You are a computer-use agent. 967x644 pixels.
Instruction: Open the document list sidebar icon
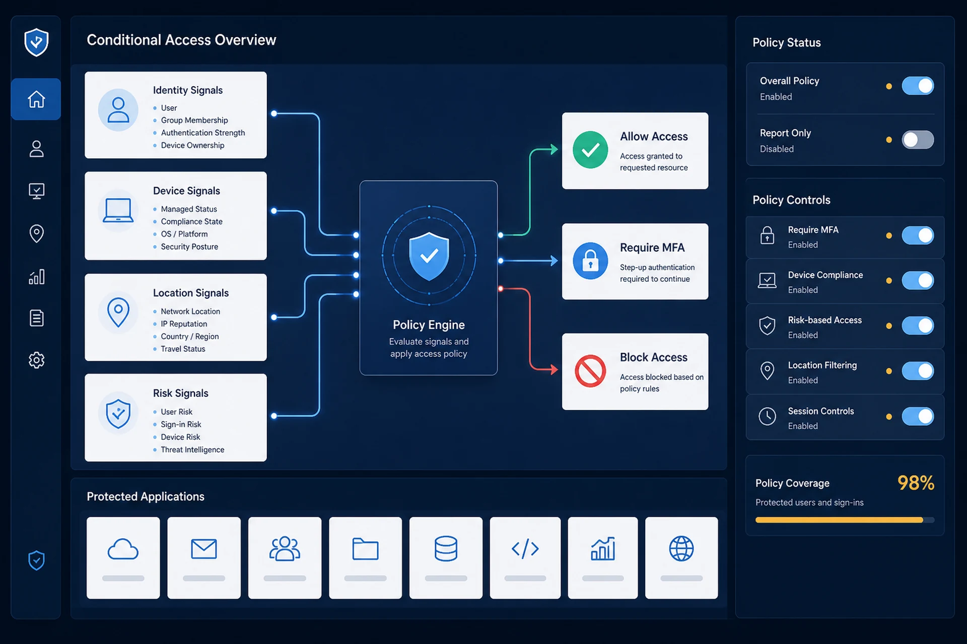tap(36, 318)
